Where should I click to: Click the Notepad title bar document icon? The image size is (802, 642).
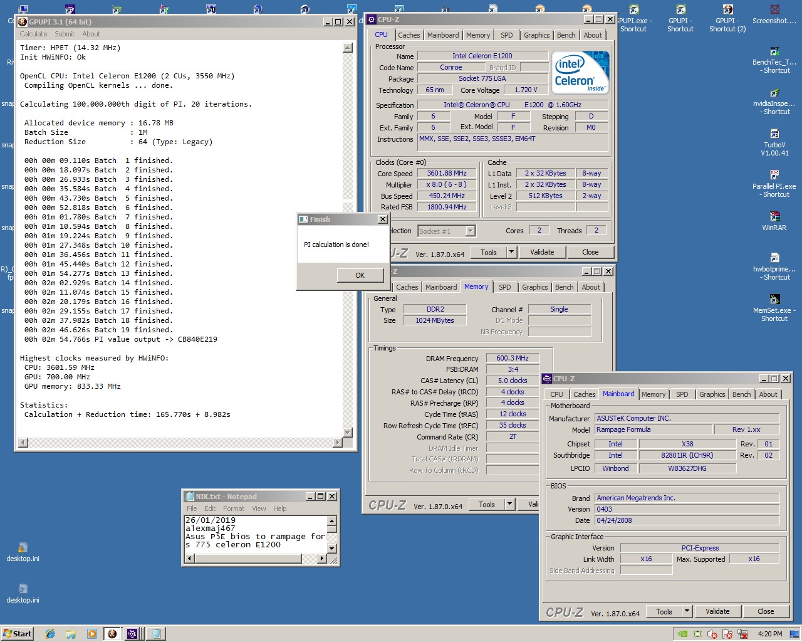pos(189,497)
